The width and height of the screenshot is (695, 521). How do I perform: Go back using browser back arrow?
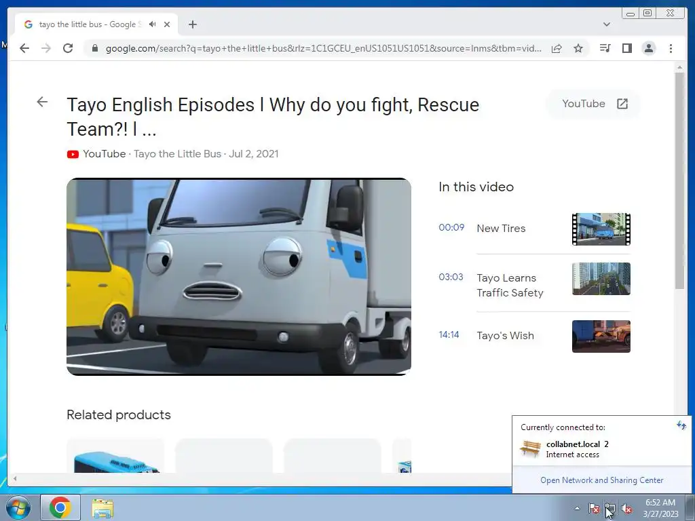[24, 48]
